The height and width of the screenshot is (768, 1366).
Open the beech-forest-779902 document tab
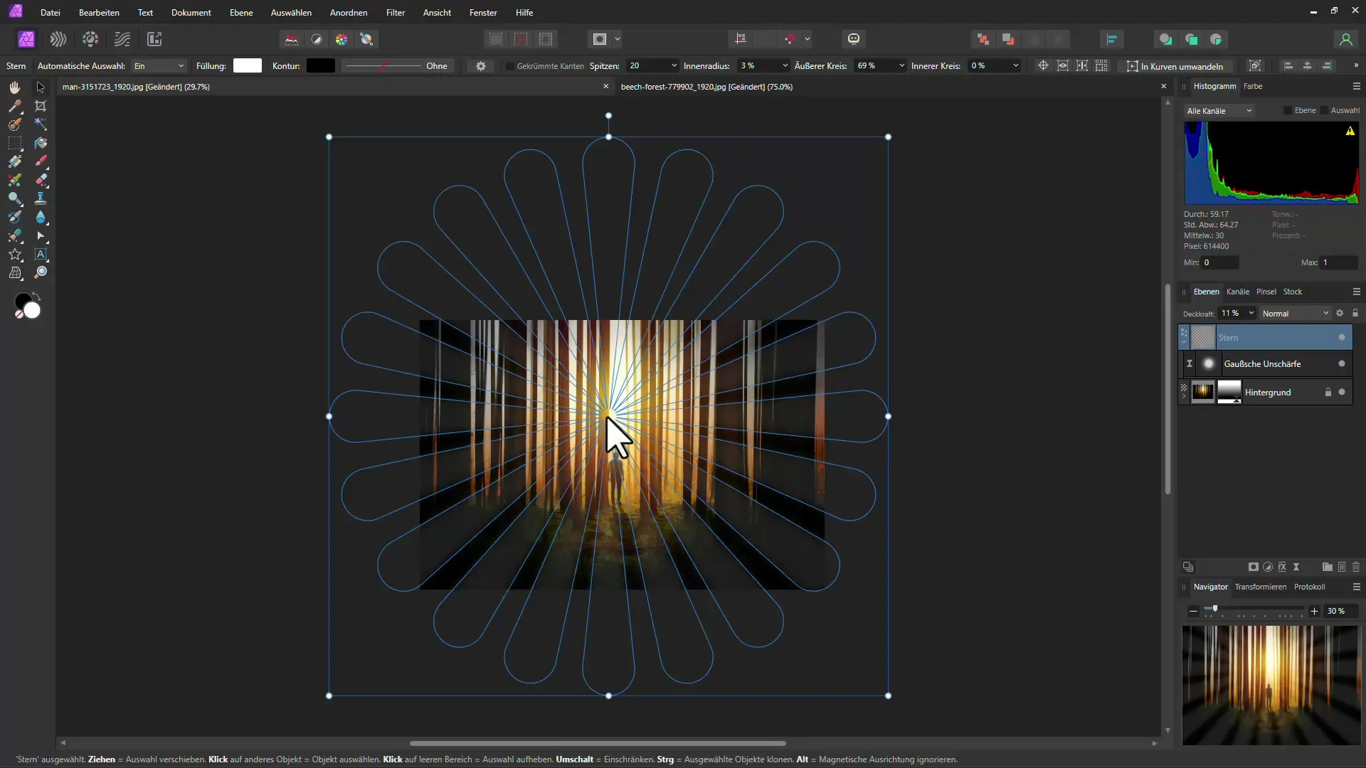(x=706, y=87)
